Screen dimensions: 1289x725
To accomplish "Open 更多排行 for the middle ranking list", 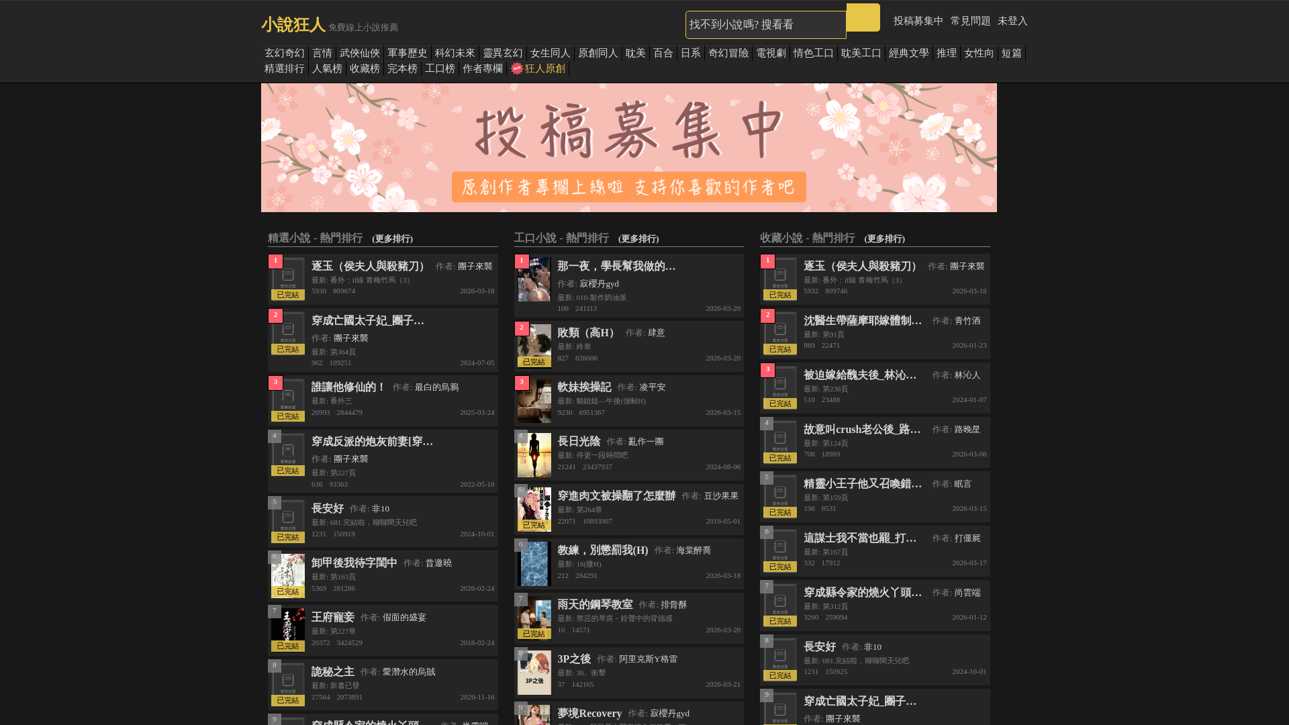I will click(x=639, y=239).
